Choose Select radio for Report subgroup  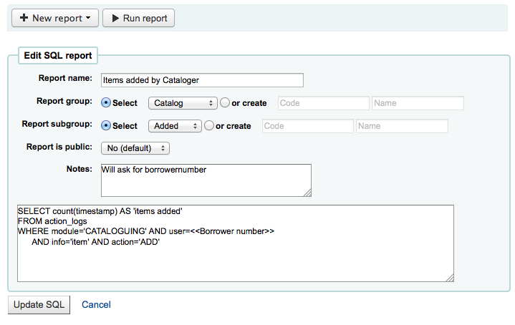[x=107, y=126]
